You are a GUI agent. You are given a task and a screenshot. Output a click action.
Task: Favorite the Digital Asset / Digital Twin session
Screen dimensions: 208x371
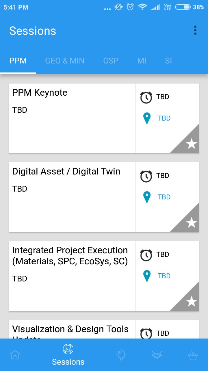(191, 222)
